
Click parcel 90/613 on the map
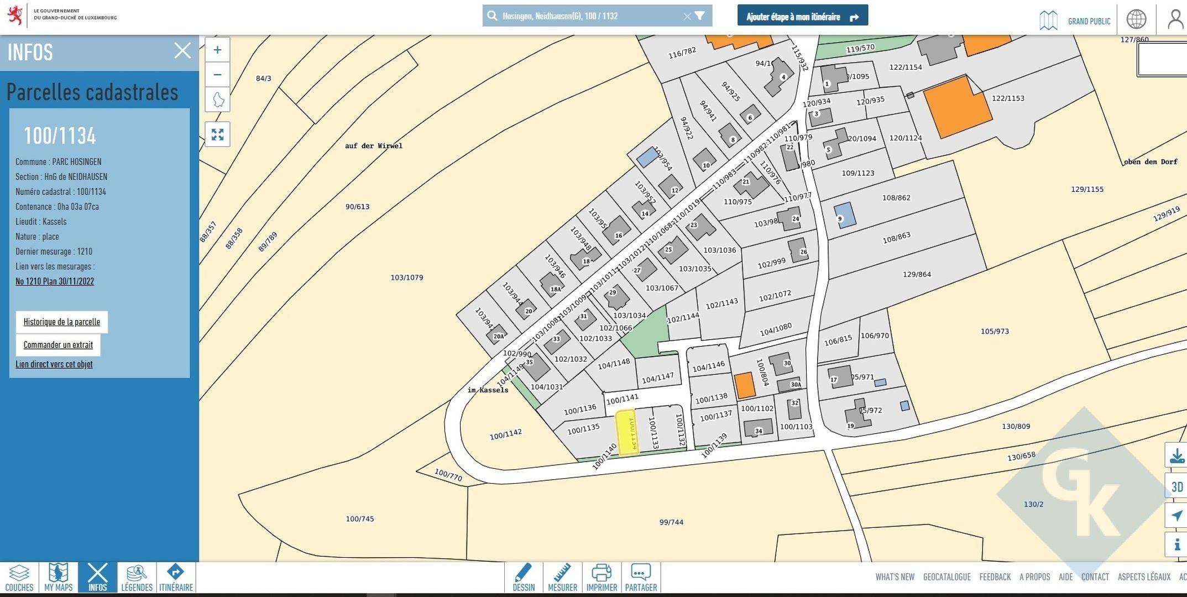[x=357, y=207]
